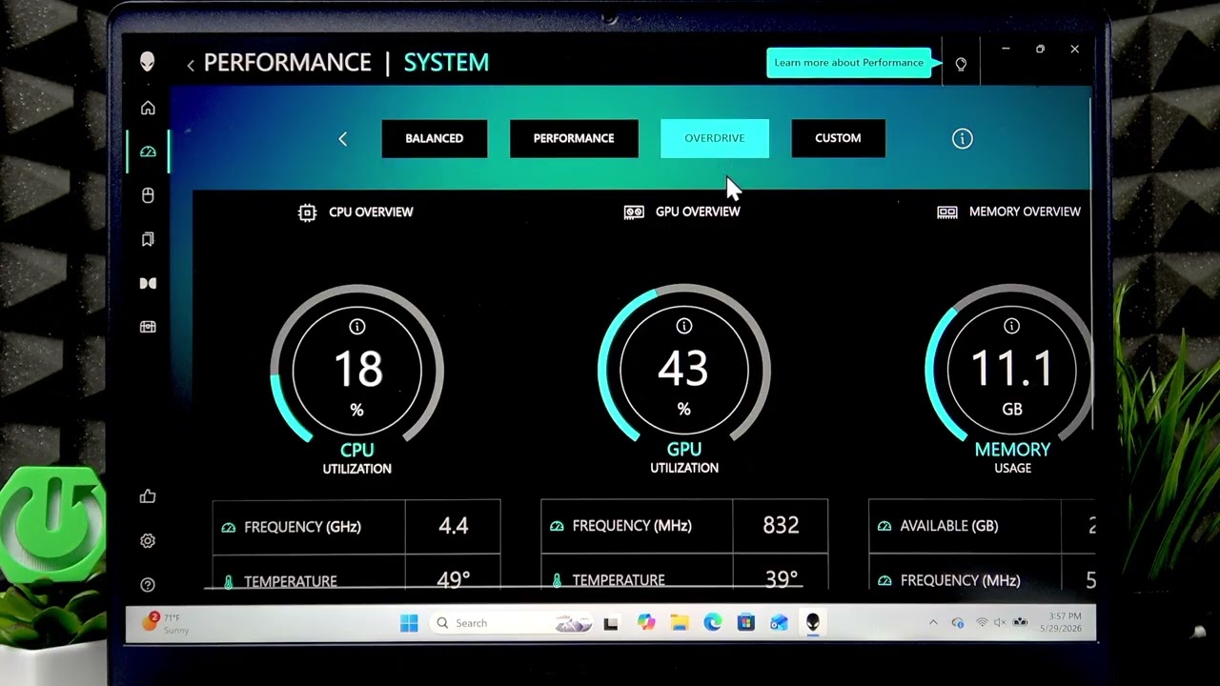Click info icon next to Custom mode
Viewport: 1220px width, 686px height.
click(963, 139)
